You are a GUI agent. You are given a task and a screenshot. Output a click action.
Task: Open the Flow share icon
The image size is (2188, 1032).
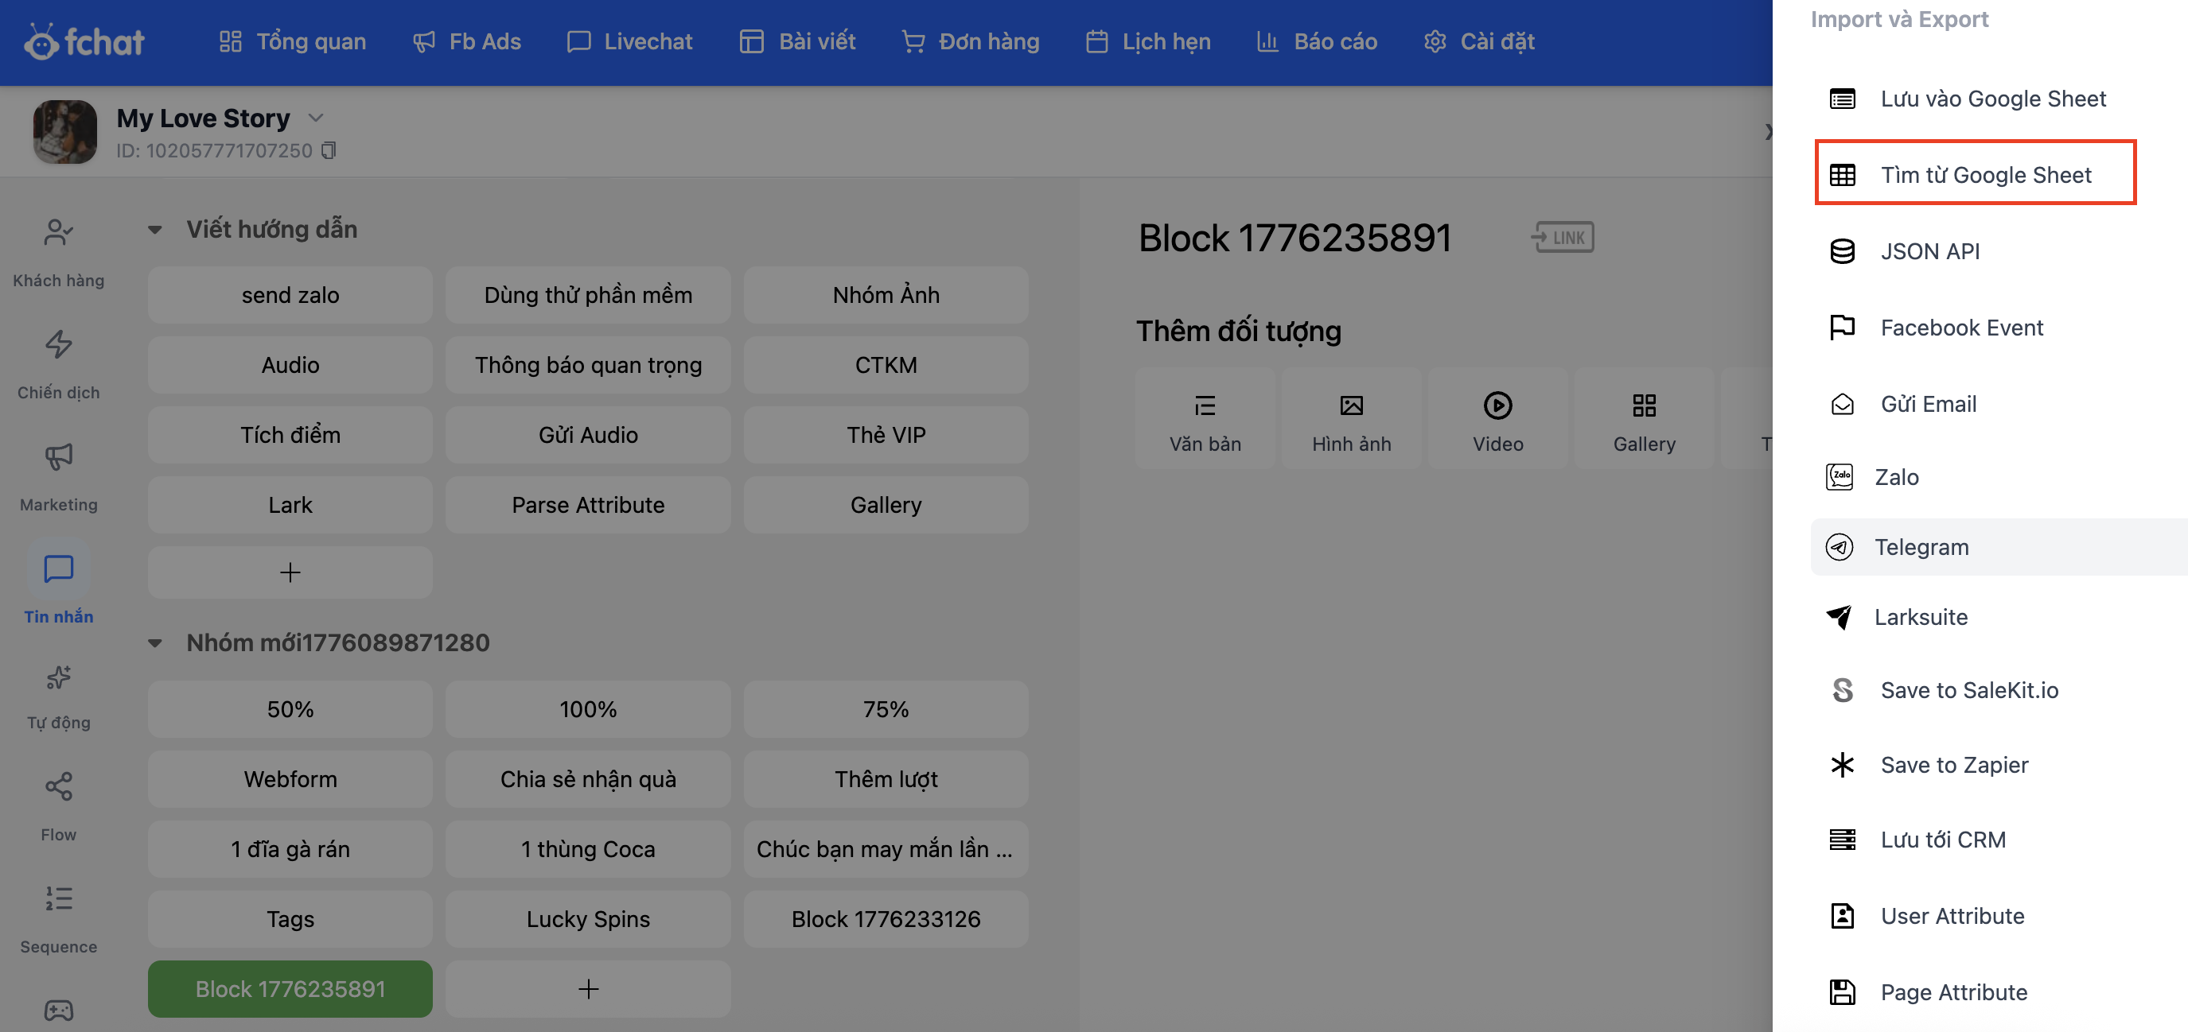click(x=58, y=787)
